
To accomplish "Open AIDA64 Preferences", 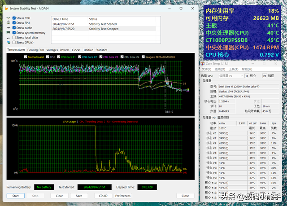I will click(123, 196).
